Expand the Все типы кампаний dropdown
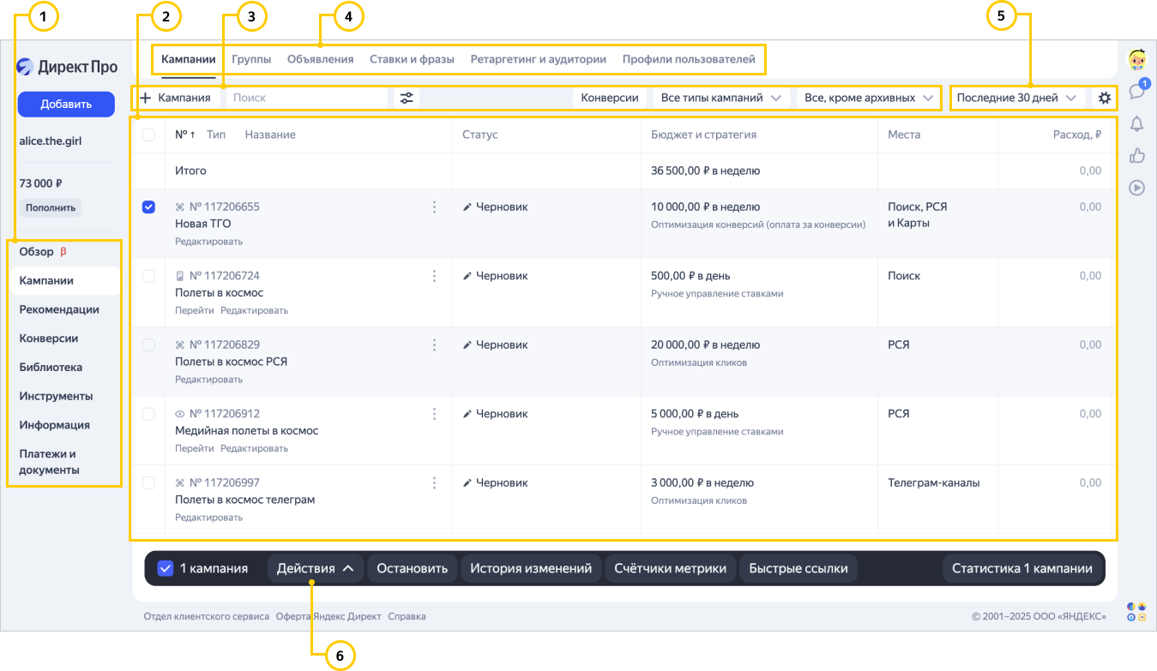Screen dimensions: 1157x671 720,98
